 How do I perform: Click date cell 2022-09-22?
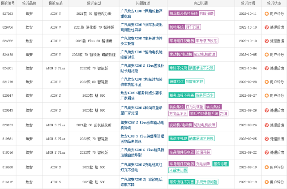click(x=248, y=153)
